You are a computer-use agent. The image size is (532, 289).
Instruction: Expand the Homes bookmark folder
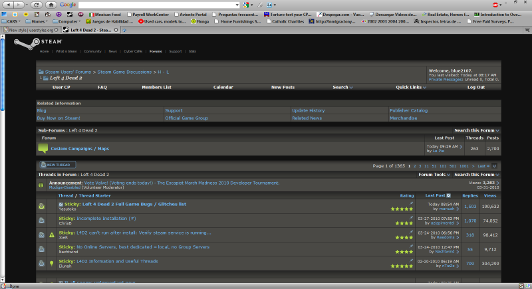(x=37, y=21)
